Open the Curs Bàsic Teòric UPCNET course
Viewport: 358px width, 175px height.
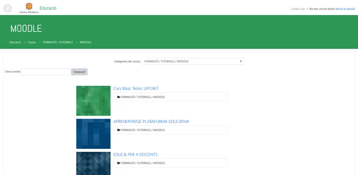click(136, 89)
